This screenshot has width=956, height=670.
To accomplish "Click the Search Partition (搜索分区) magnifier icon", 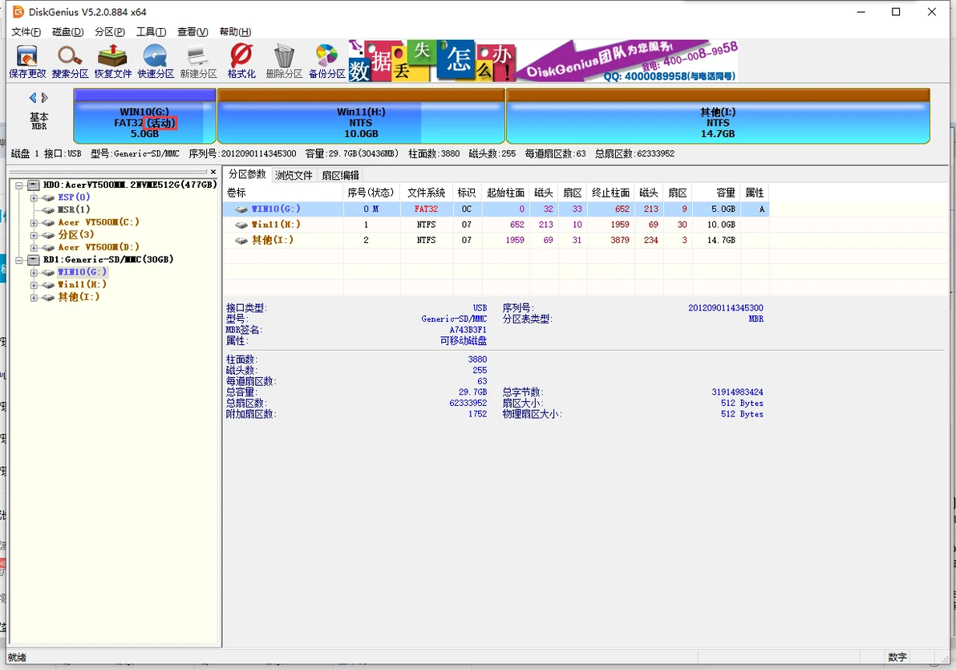I will [70, 61].
